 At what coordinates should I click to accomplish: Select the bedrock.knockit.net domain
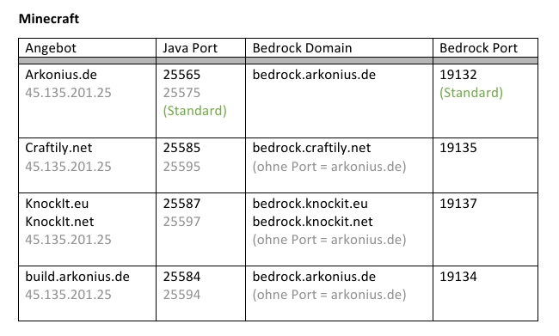[x=312, y=222]
